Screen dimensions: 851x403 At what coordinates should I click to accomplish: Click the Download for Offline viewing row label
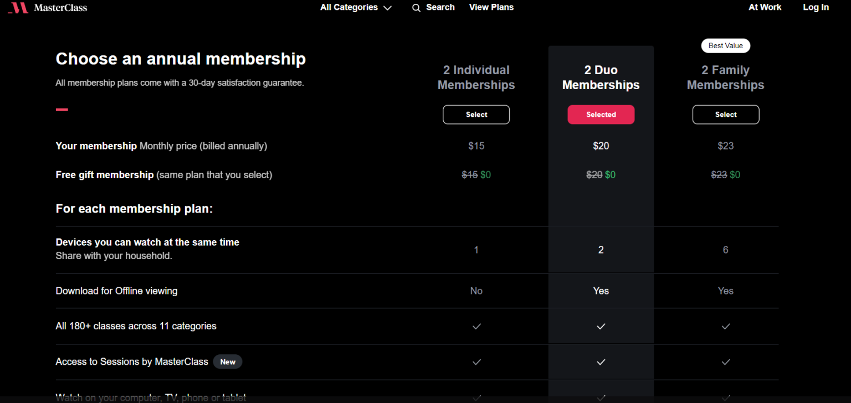point(116,291)
